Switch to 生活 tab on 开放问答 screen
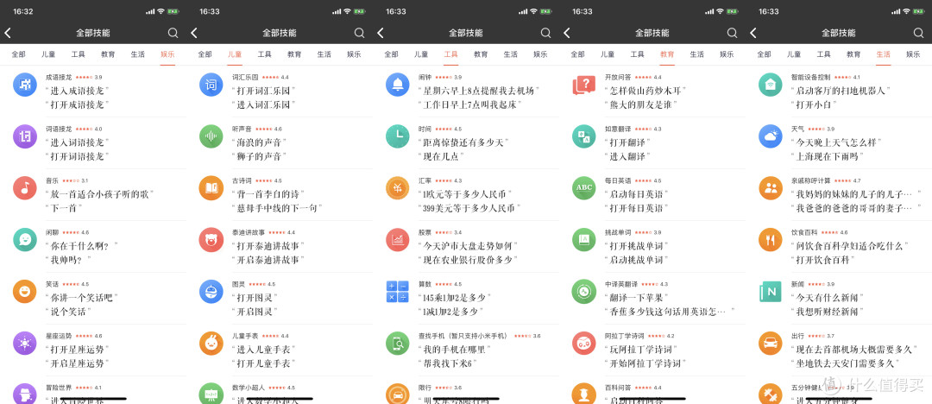 tap(696, 54)
